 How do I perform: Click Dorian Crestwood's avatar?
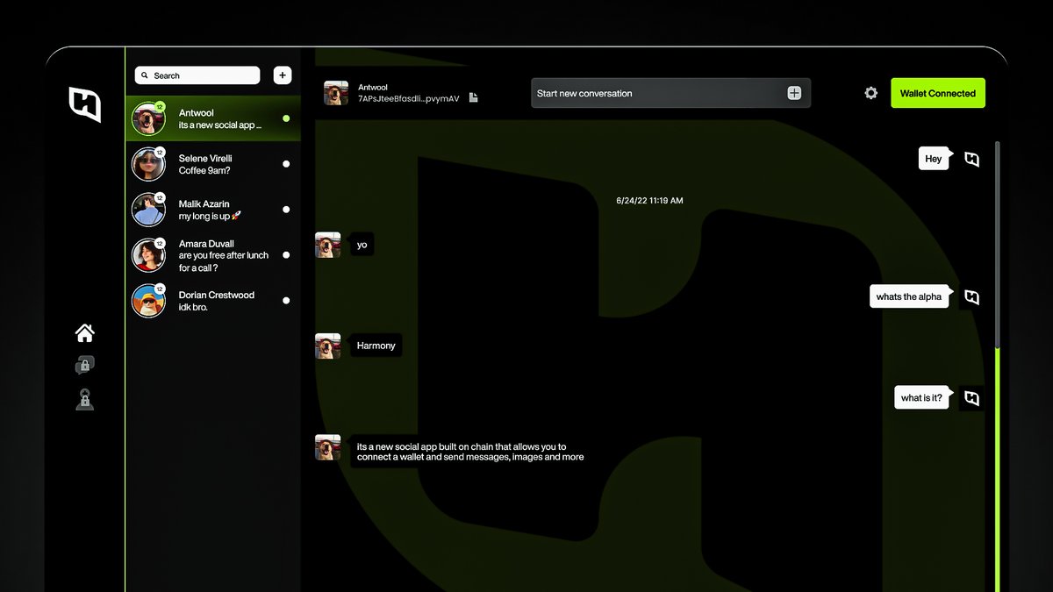(x=148, y=301)
